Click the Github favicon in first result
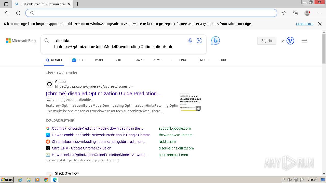 [x=49, y=84]
